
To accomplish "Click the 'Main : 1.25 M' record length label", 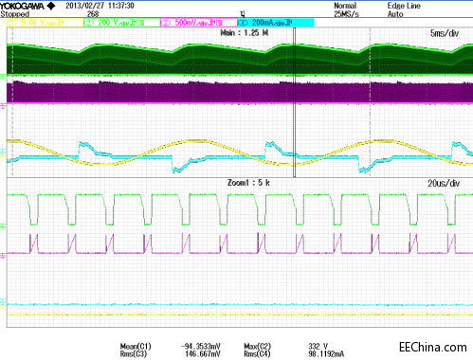I will click(245, 33).
